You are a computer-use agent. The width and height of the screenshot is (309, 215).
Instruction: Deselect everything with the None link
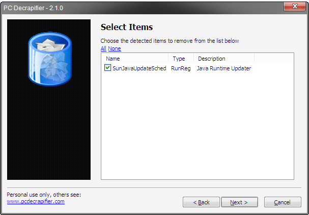pyautogui.click(x=115, y=48)
